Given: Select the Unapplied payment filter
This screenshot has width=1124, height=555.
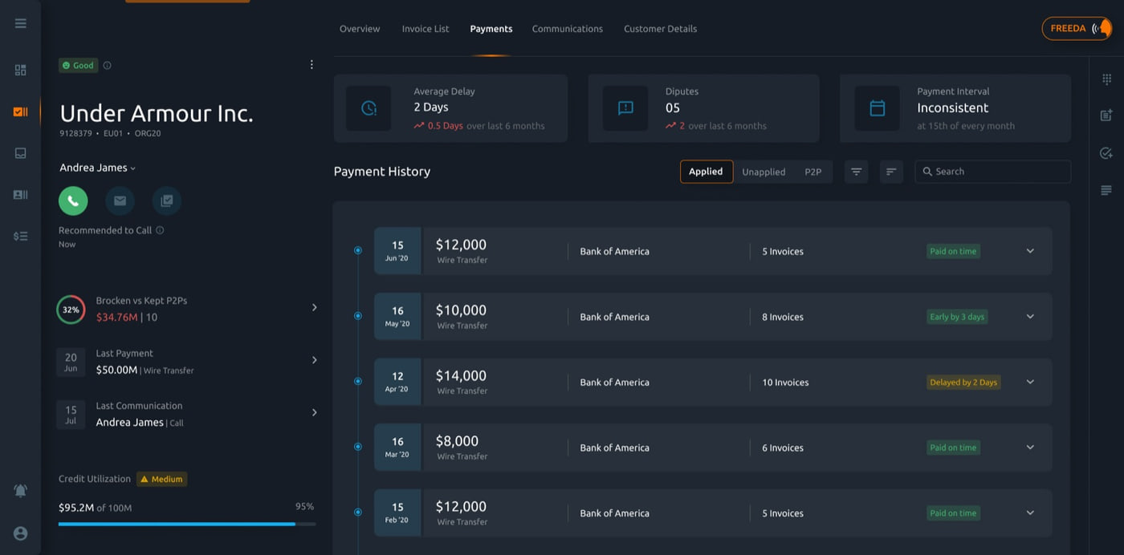Looking at the screenshot, I should pos(764,172).
